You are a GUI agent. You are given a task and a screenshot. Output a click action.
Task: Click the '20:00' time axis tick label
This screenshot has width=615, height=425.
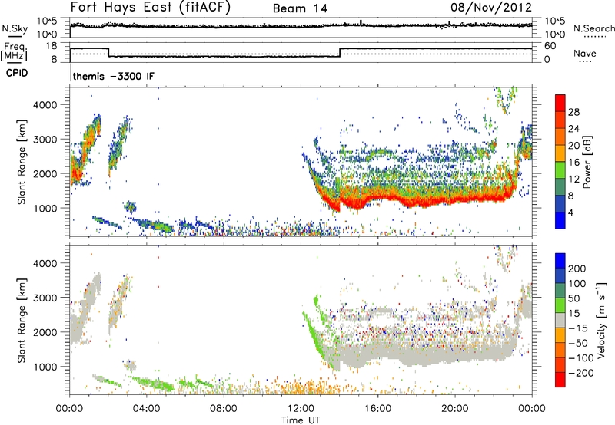[x=455, y=409]
